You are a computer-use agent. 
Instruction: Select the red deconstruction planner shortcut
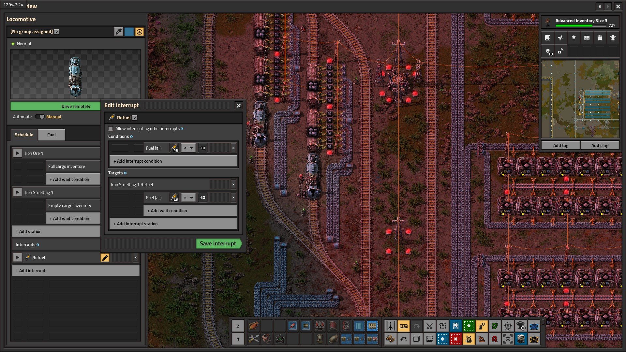coord(456,339)
